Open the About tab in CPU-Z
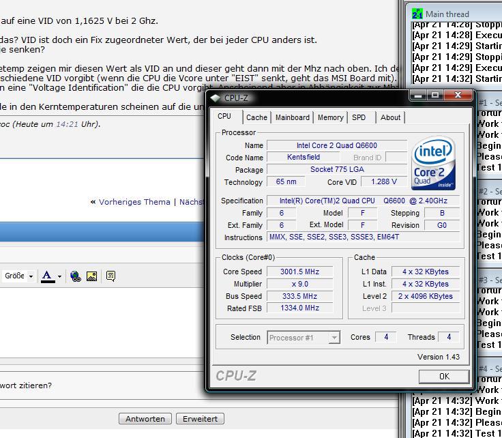The width and height of the screenshot is (502, 438). 390,117
